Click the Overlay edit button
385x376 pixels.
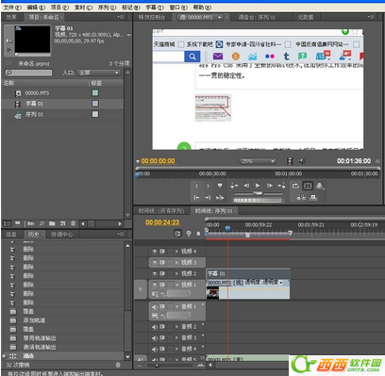(x=313, y=197)
